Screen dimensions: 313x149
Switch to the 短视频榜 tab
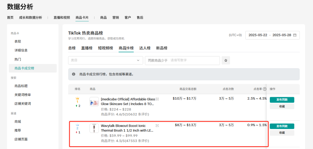(105, 48)
